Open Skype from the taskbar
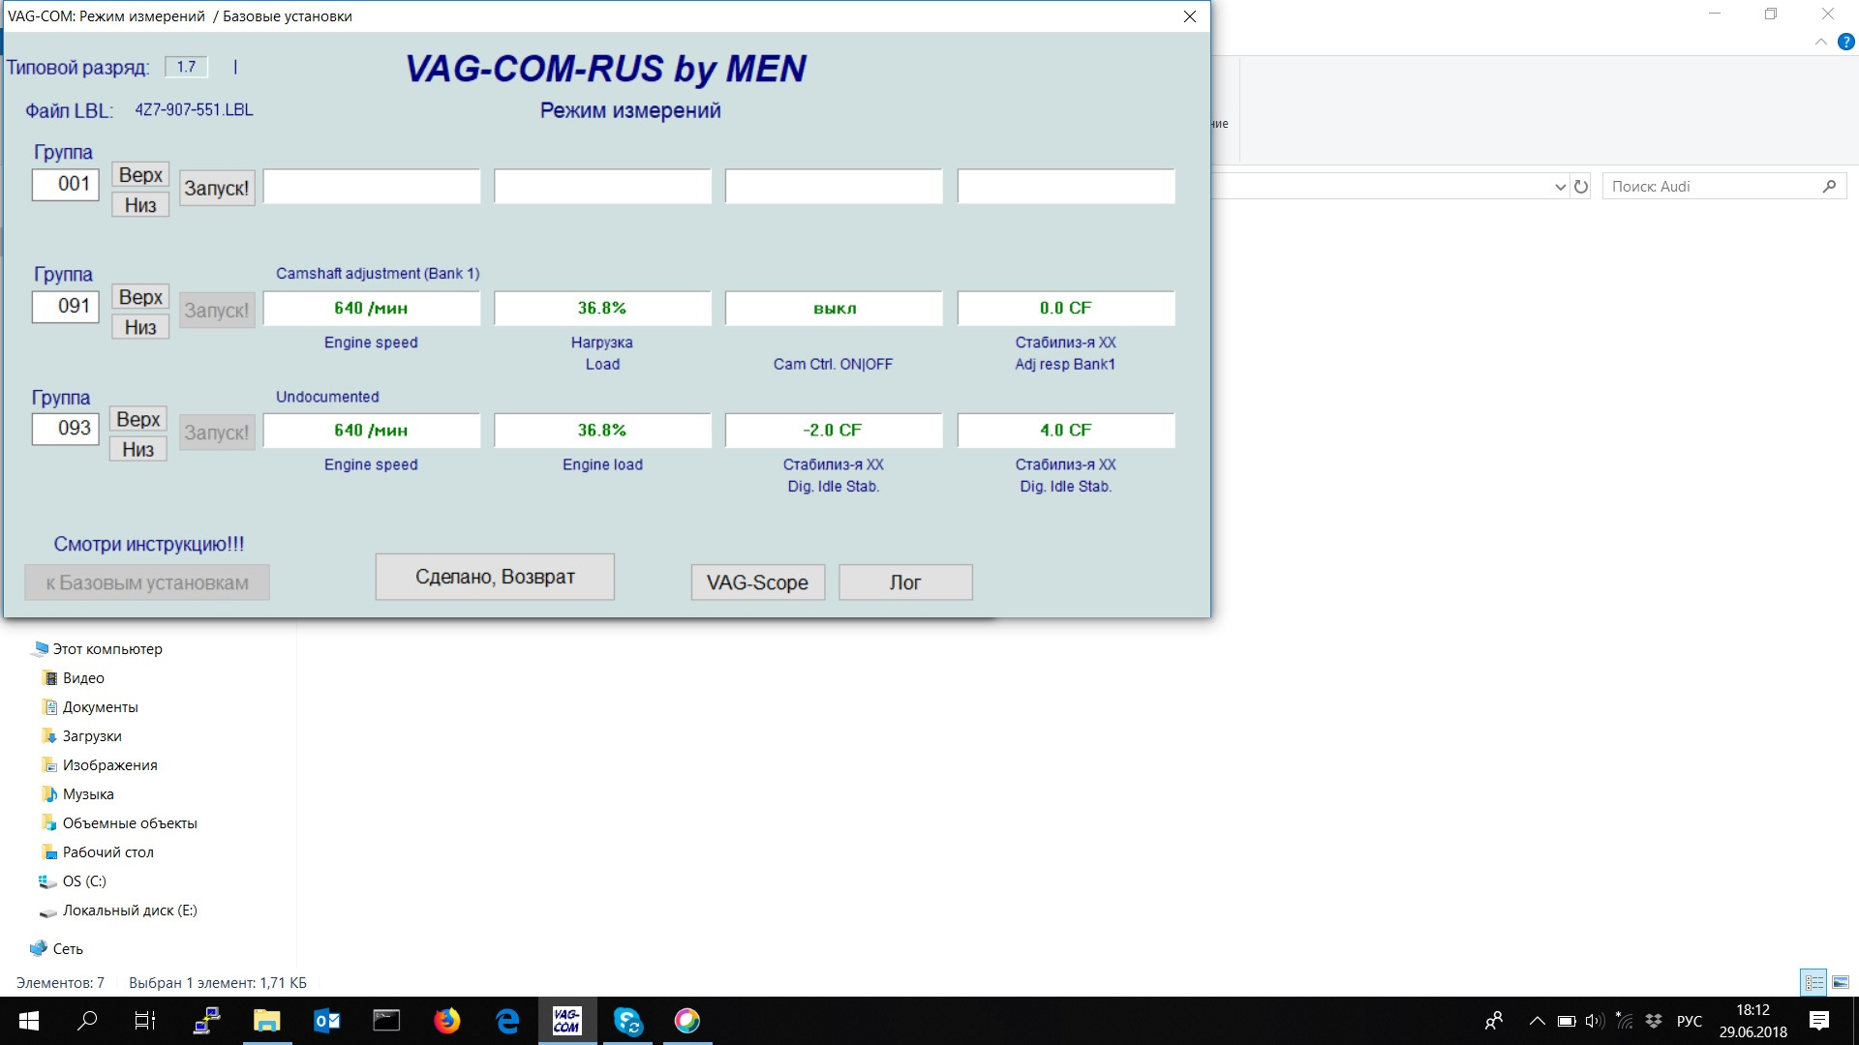This screenshot has width=1859, height=1045. click(627, 1021)
